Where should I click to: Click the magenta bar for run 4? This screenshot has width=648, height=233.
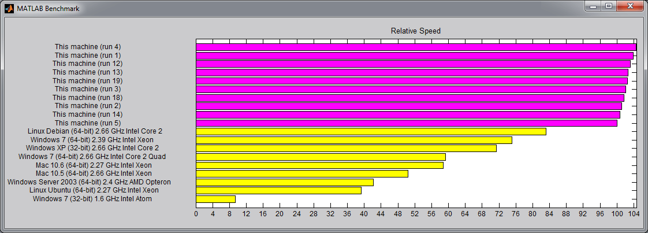(416, 47)
